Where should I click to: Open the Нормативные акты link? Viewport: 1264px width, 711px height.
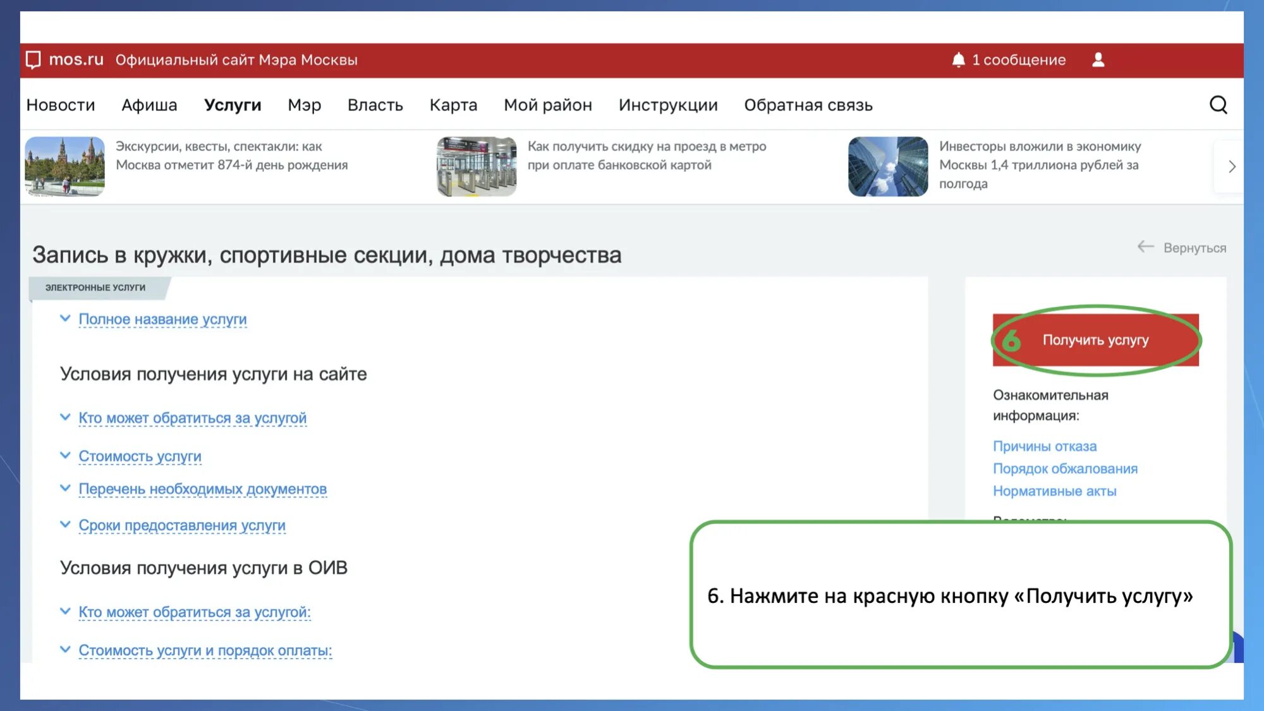tap(1054, 491)
